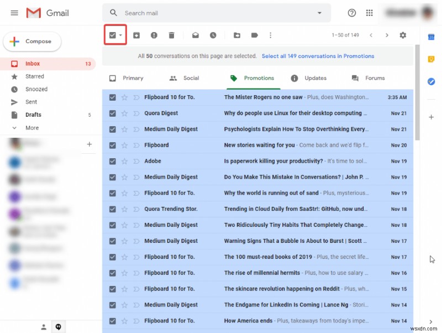Expand search options in the search bar
442x333 pixels.
pos(319,12)
